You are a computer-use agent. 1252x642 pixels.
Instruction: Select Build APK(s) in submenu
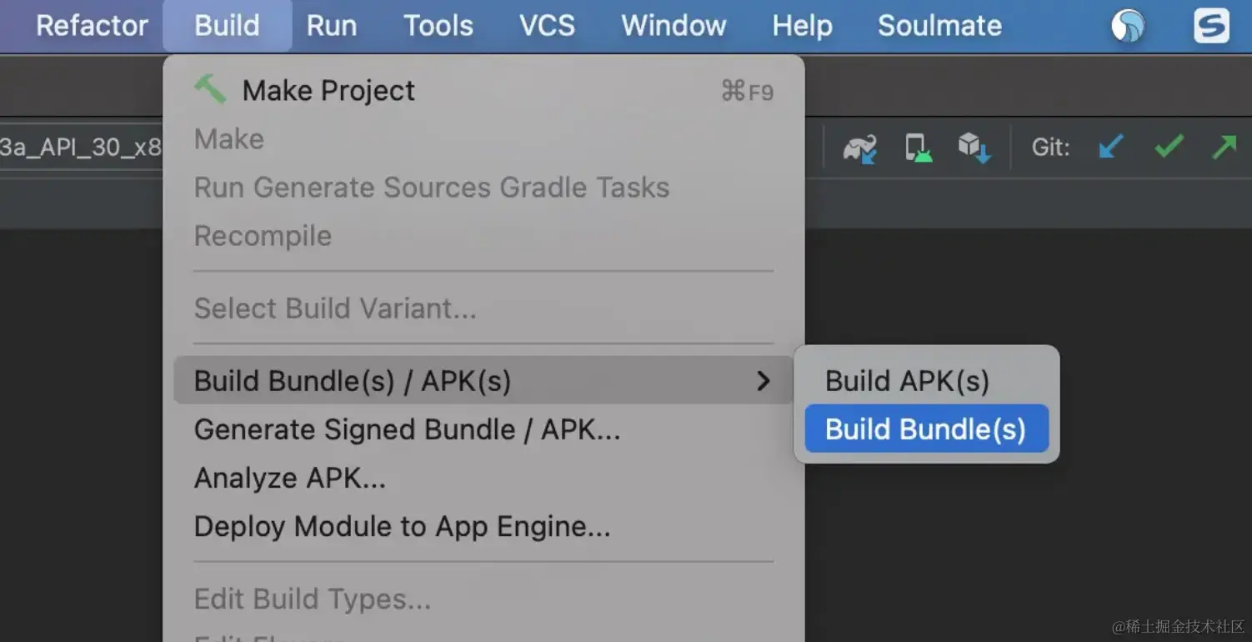(x=926, y=380)
